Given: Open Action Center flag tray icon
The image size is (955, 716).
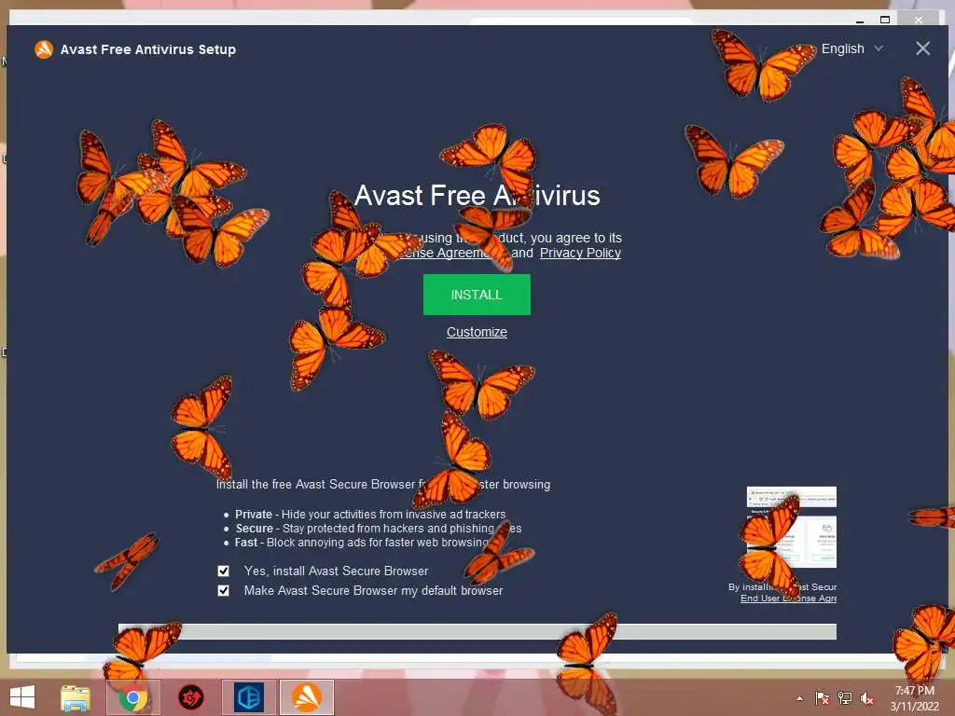Looking at the screenshot, I should point(823,698).
